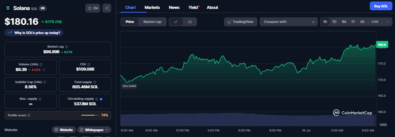The width and height of the screenshot is (395, 137).
Task: Open the Website link button
Action: coord(64,130)
